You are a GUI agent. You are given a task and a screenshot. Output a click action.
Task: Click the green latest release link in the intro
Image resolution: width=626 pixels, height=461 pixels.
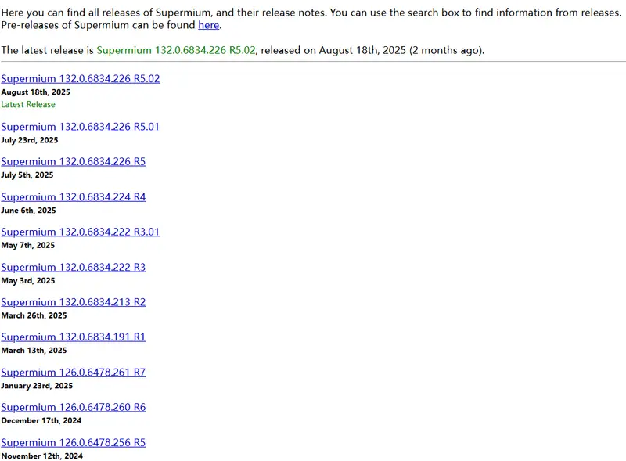pyautogui.click(x=174, y=50)
